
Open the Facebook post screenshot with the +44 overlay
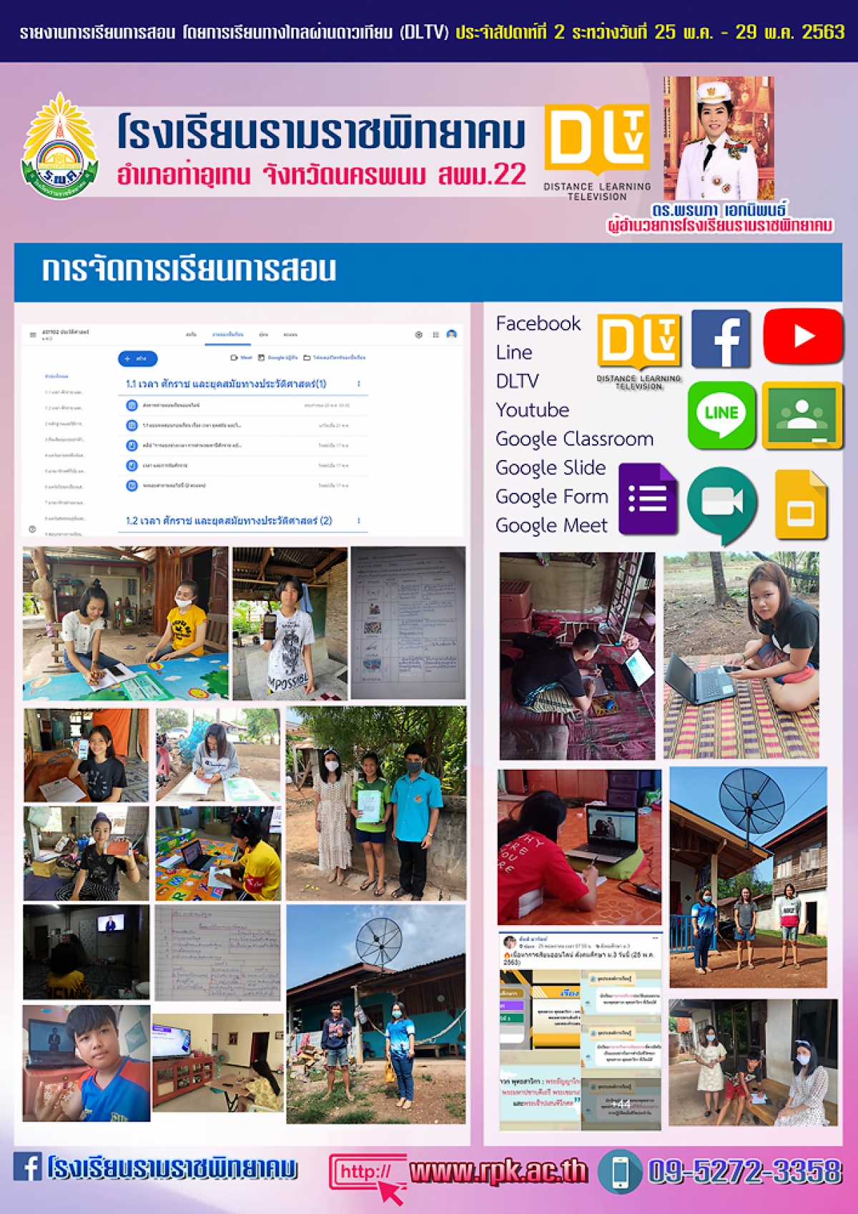tap(581, 1032)
